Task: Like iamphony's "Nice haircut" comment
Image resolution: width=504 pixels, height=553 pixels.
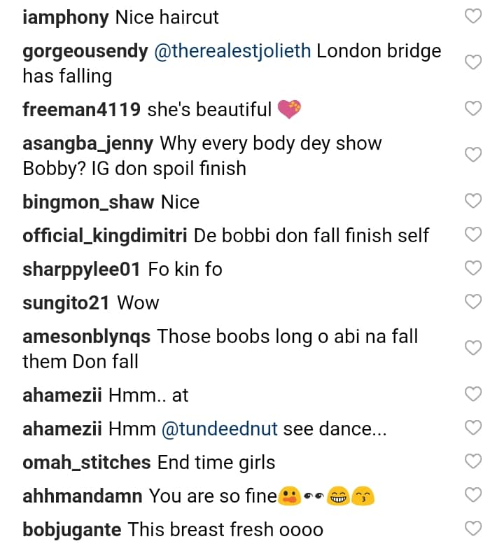Action: 474,17
